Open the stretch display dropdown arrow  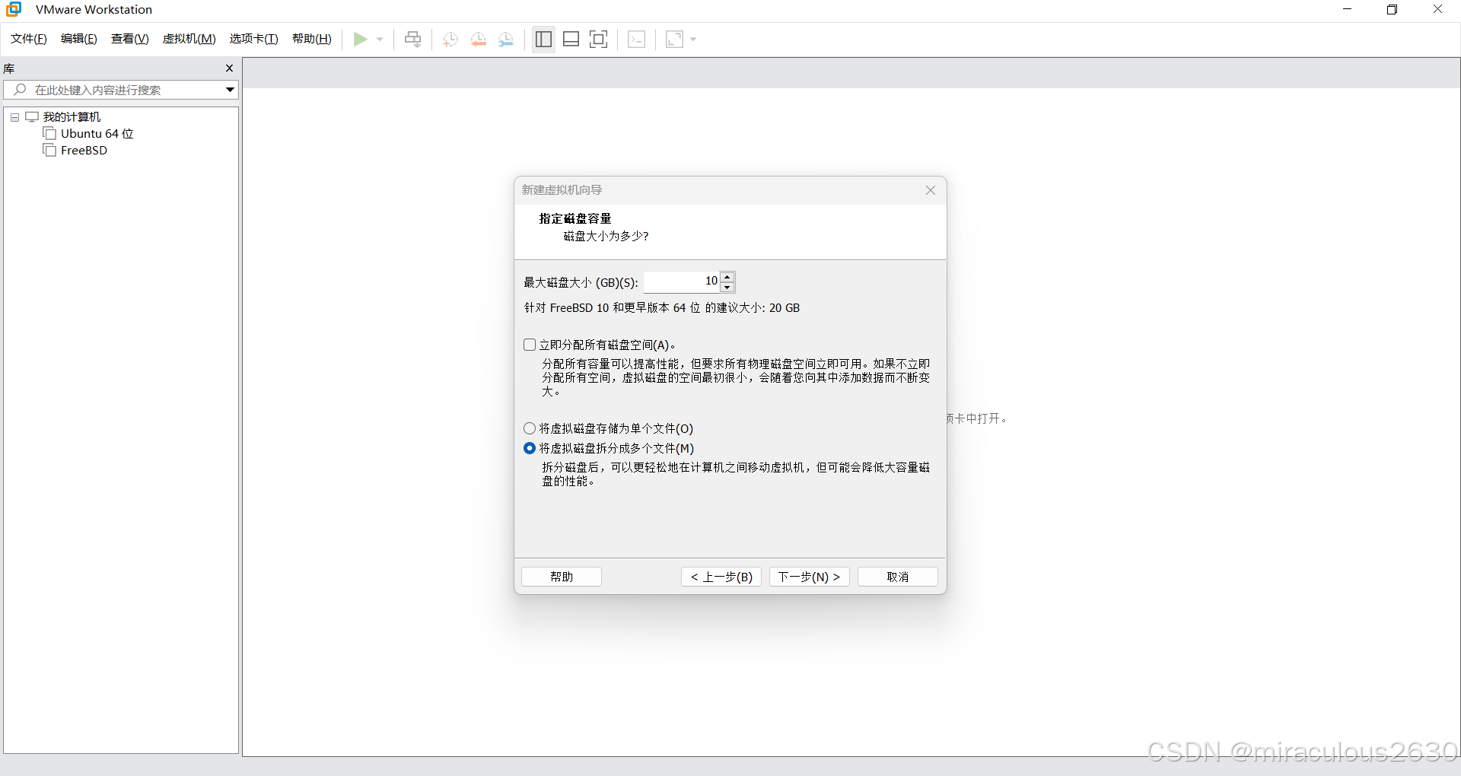pos(693,40)
